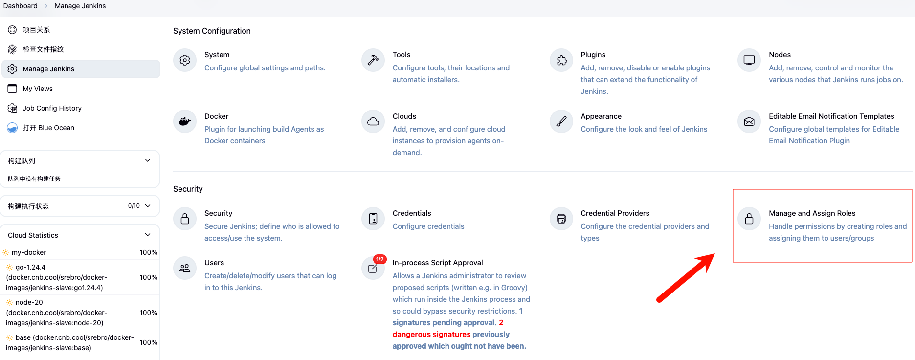Open the my-docker cloud link
Viewport: 915px width, 360px height.
coord(29,252)
